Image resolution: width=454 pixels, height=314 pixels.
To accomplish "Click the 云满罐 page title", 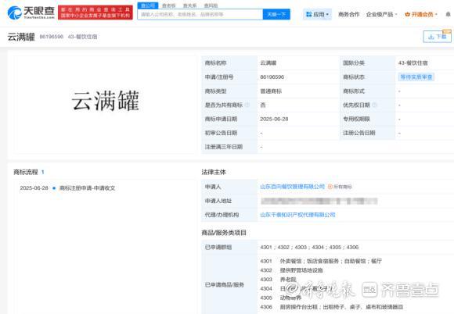I will point(21,37).
